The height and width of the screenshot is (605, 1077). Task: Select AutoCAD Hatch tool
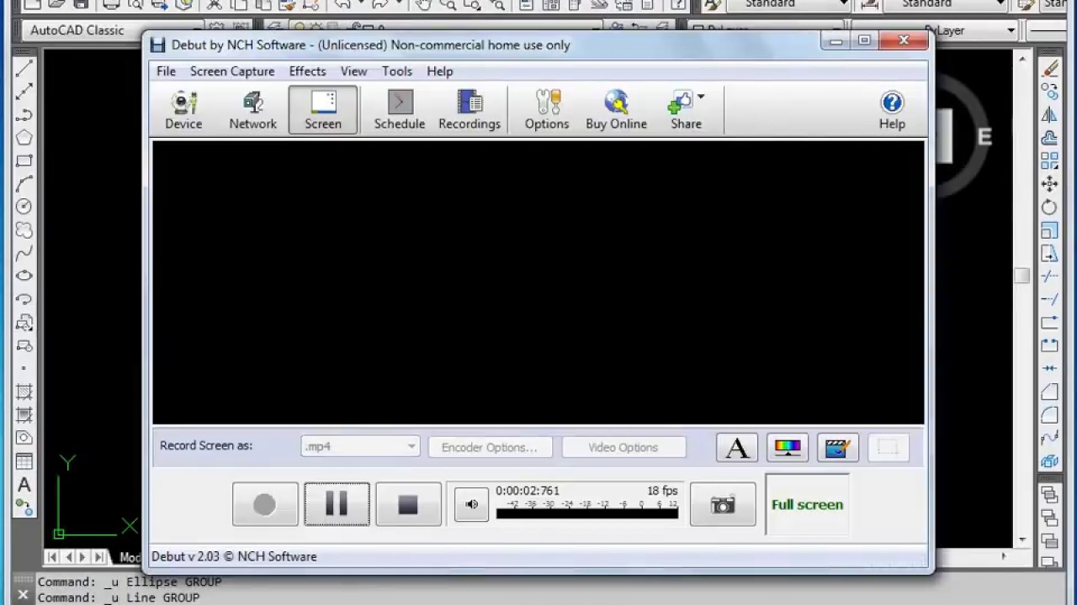(24, 392)
